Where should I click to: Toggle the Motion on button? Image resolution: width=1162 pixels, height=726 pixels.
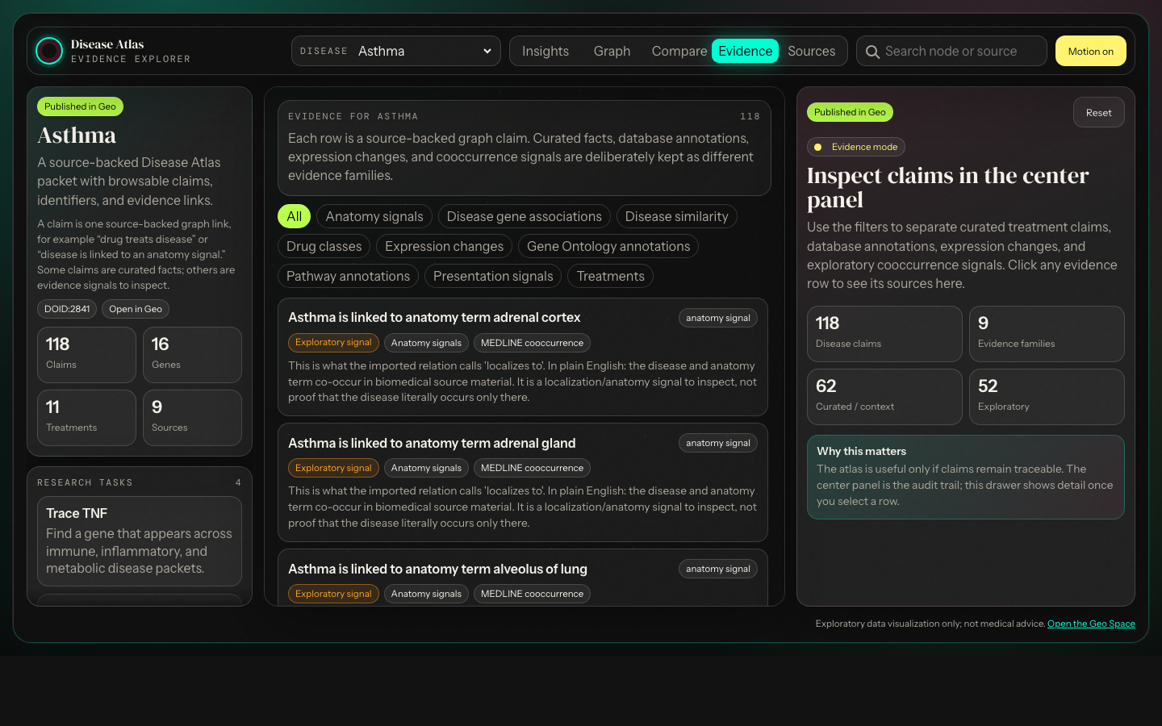click(x=1090, y=51)
